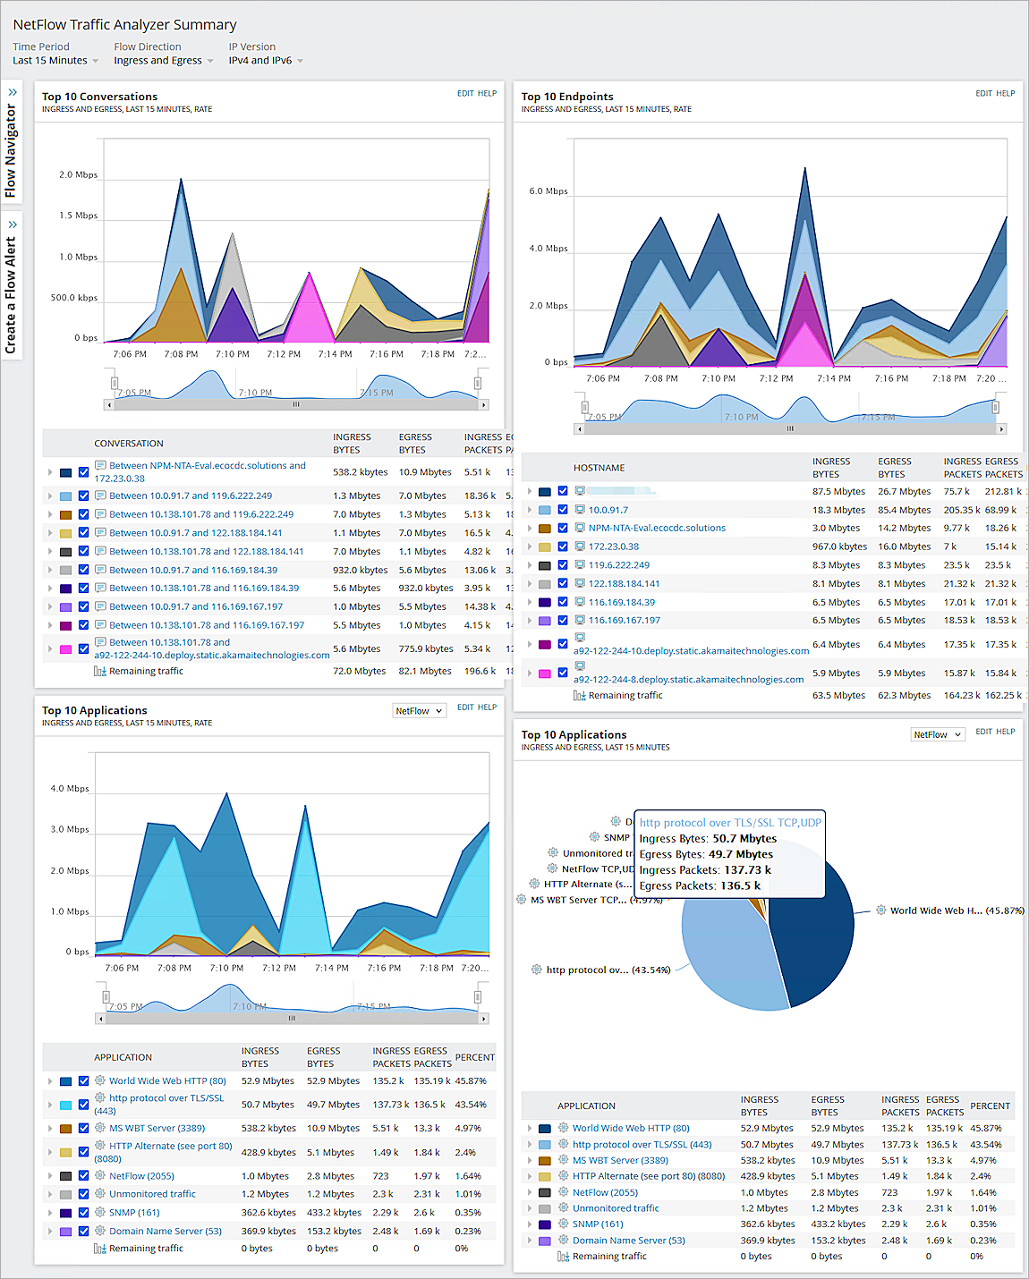Click the chevron icon above Create a Flow Alert
The height and width of the screenshot is (1279, 1029).
tap(12, 224)
